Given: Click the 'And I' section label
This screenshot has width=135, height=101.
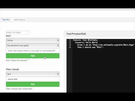Looking at the screenshot, I should point(8,36).
